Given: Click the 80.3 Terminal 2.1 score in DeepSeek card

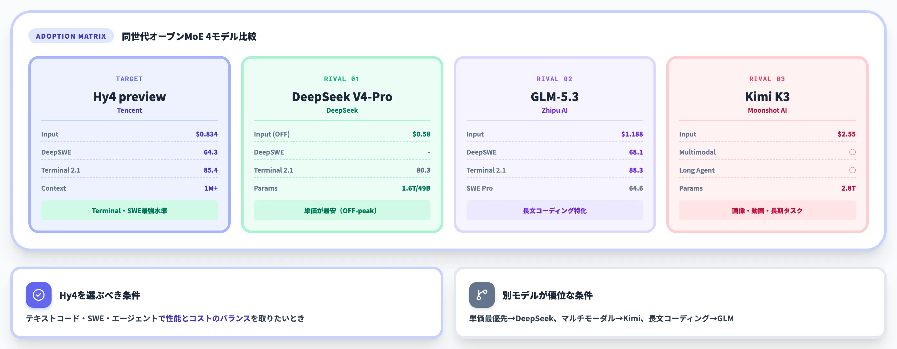Looking at the screenshot, I should pos(423,170).
